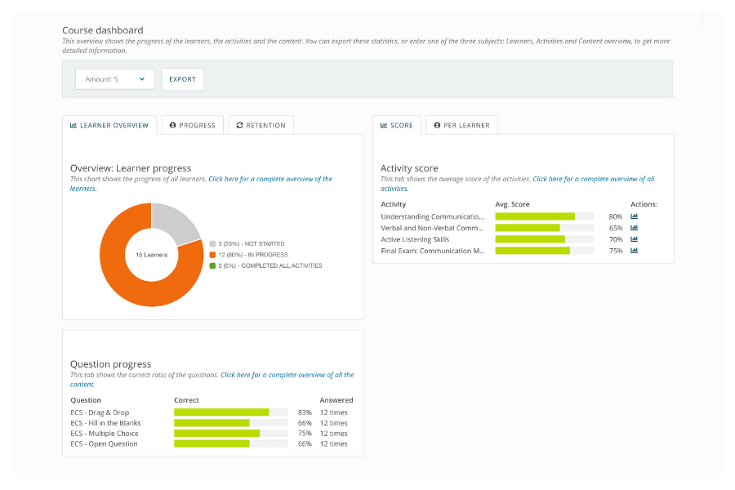Switch to the Progress tab
The image size is (735, 490).
click(192, 125)
